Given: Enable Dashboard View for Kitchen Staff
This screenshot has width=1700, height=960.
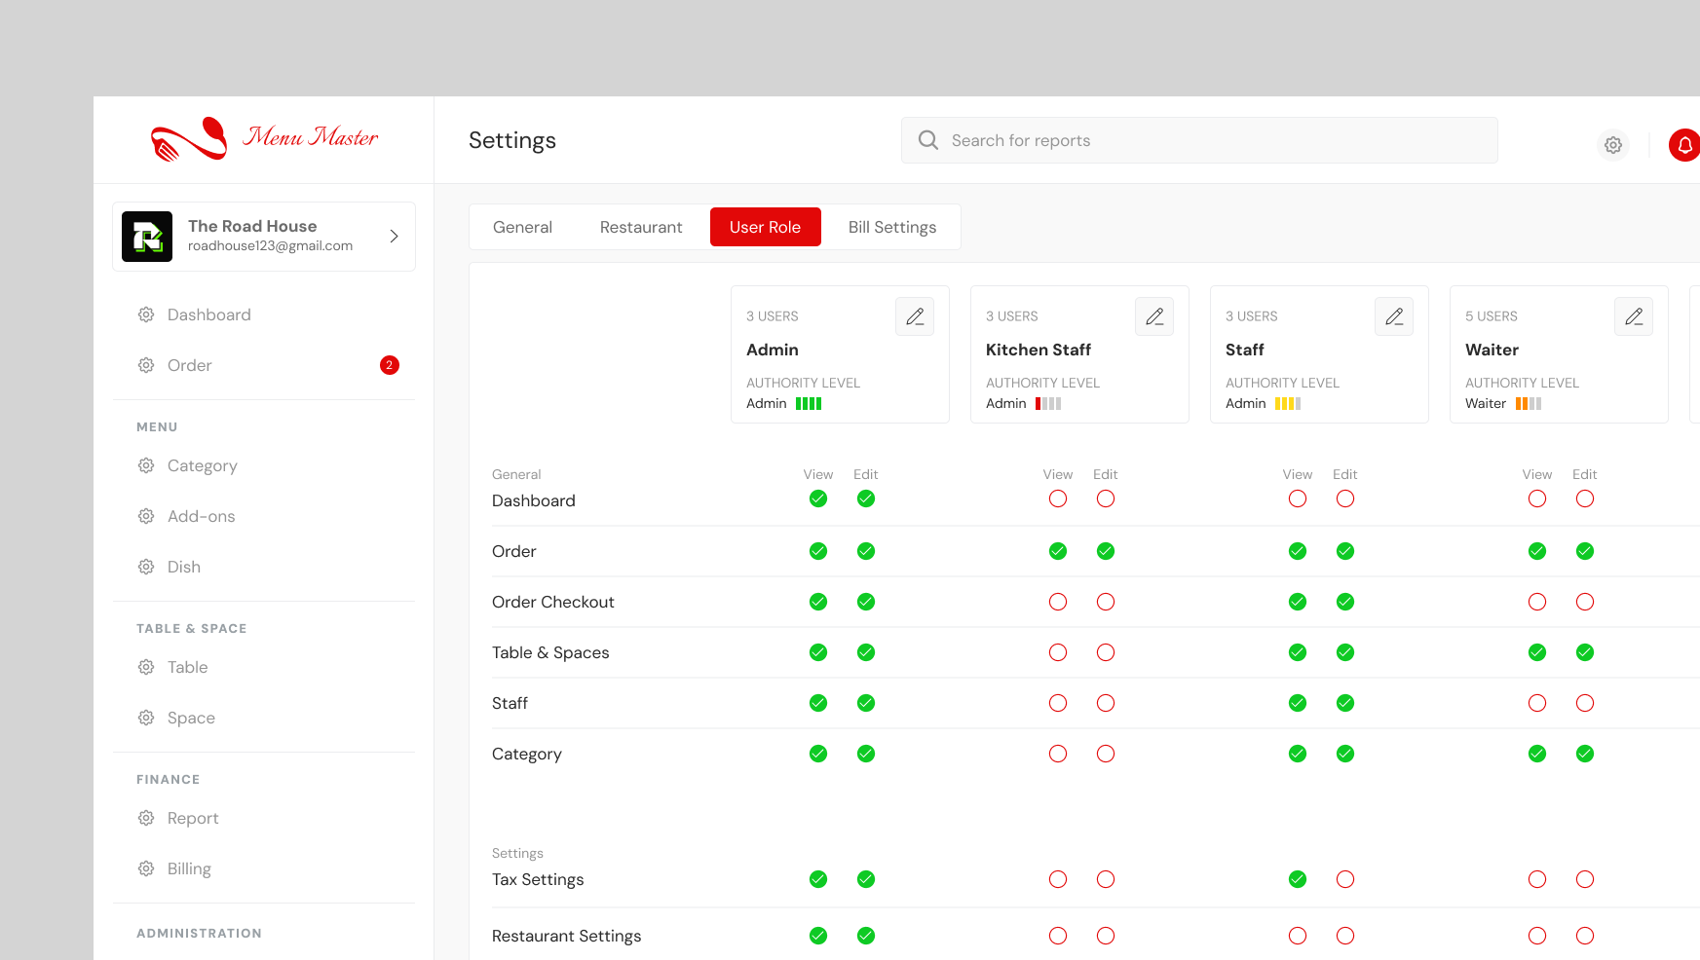Looking at the screenshot, I should pos(1057,498).
